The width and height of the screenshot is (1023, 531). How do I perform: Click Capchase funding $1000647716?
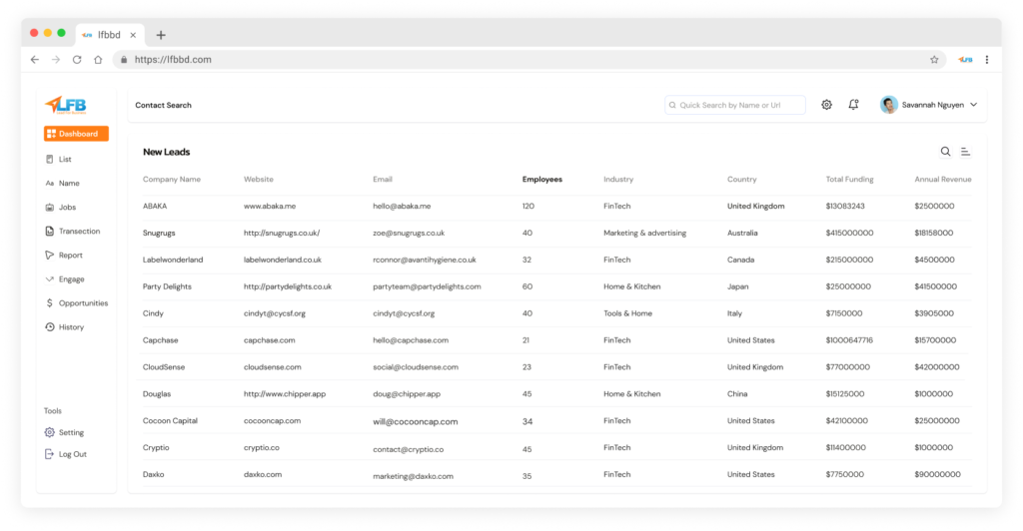pyautogui.click(x=849, y=340)
